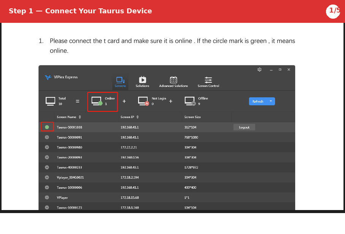Click IP address 192.168.0.56
This screenshot has height=234, width=345.
point(130,158)
